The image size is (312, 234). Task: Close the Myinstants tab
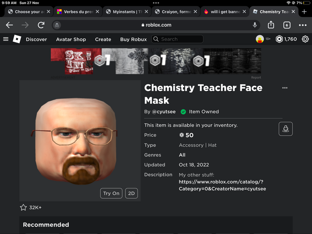[x=146, y=12]
